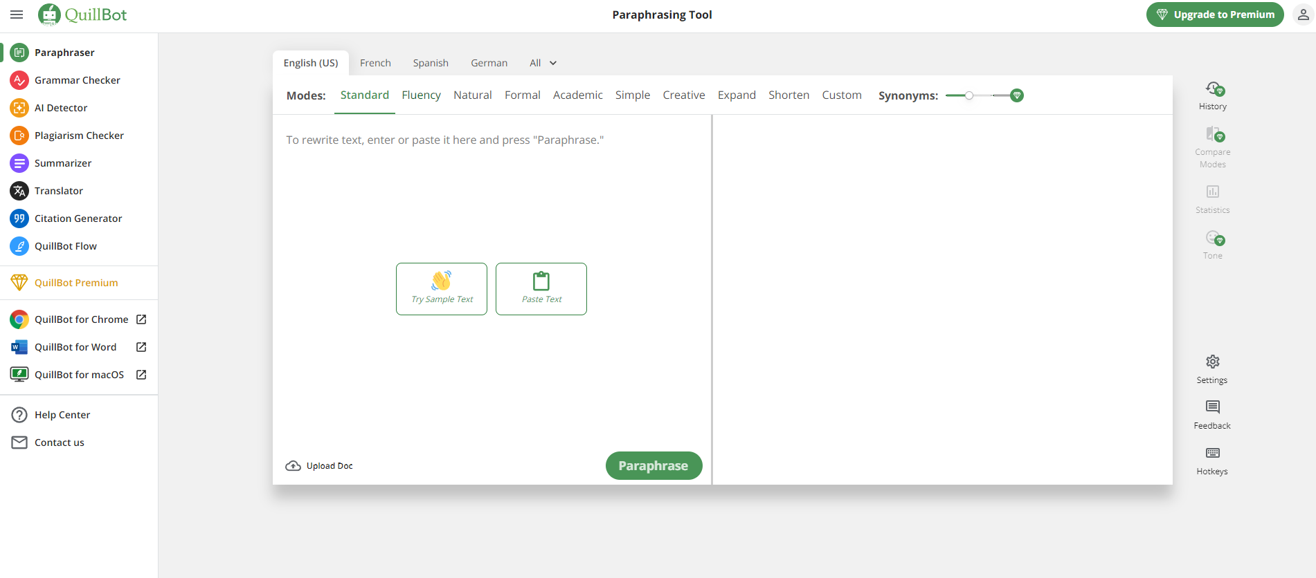Click the Synonyms slider handle
1316x578 pixels.
(x=969, y=95)
